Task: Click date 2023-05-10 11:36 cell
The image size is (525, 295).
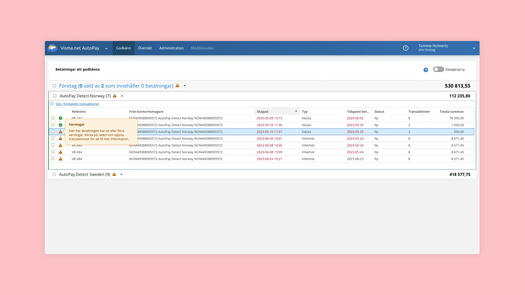Action: coord(269,125)
